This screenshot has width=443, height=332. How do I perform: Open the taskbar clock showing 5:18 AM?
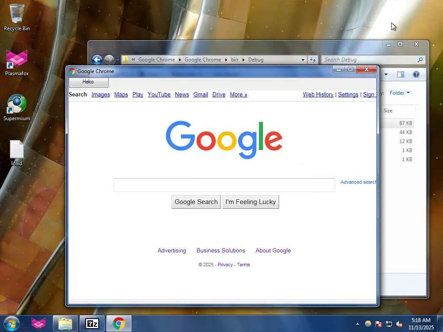[x=421, y=323]
